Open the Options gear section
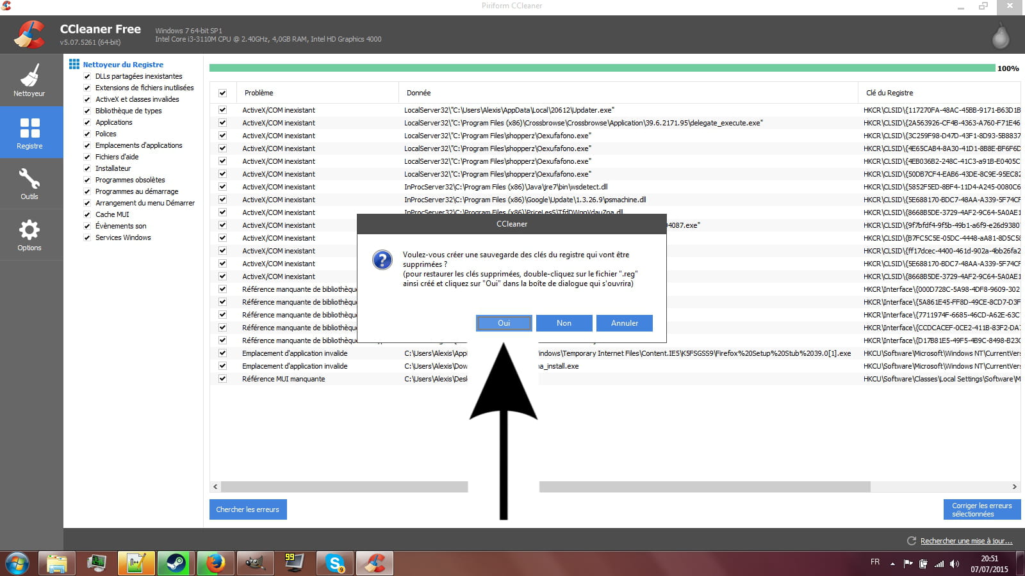This screenshot has width=1025, height=576. (x=31, y=235)
